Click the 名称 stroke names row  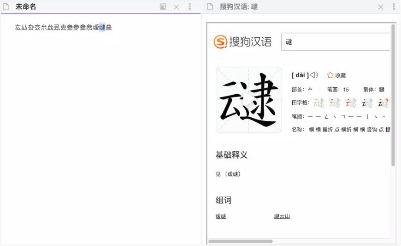coord(341,130)
